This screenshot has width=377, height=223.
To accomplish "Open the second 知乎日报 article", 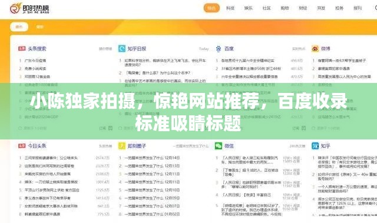I will click(x=157, y=73).
